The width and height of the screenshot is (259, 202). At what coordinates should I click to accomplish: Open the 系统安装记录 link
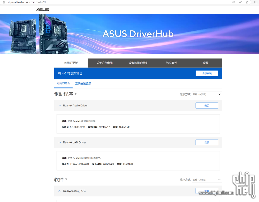click(83, 84)
